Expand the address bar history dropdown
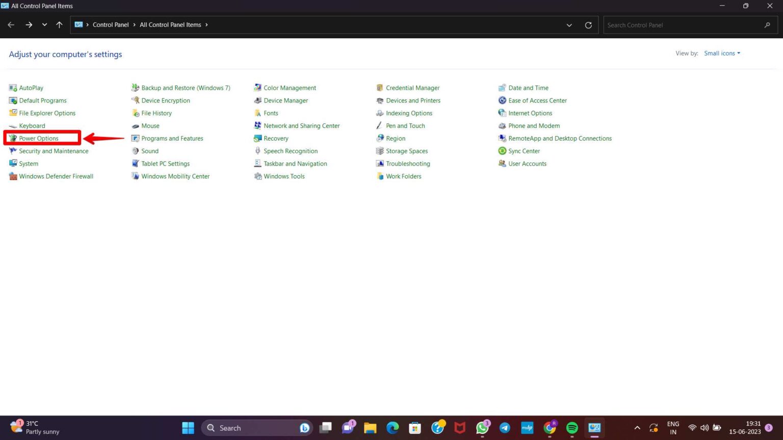Screen dimensions: 783x440 [569, 24]
